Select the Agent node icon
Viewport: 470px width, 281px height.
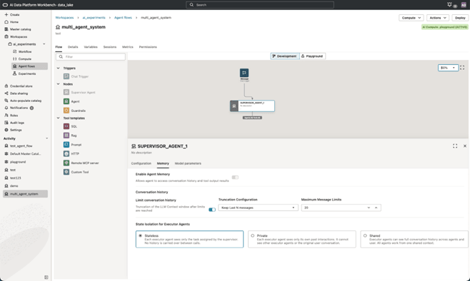tap(66, 101)
